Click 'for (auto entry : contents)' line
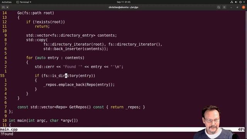Viewport: 247px width, 139px height. tap(55, 58)
